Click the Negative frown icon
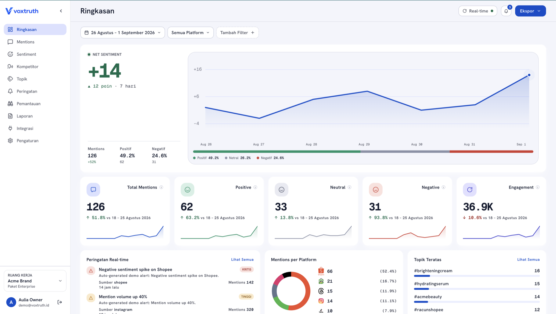This screenshot has width=556, height=314. pos(376,190)
